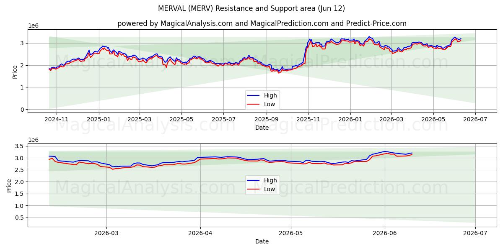Click the 'Date' axis label under upper chart
This screenshot has height=251, width=503.
point(262,128)
